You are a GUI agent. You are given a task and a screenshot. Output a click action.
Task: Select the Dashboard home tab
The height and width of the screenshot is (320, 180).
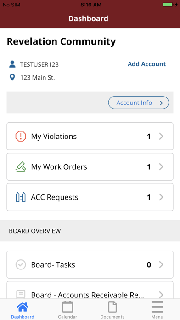tap(22, 310)
